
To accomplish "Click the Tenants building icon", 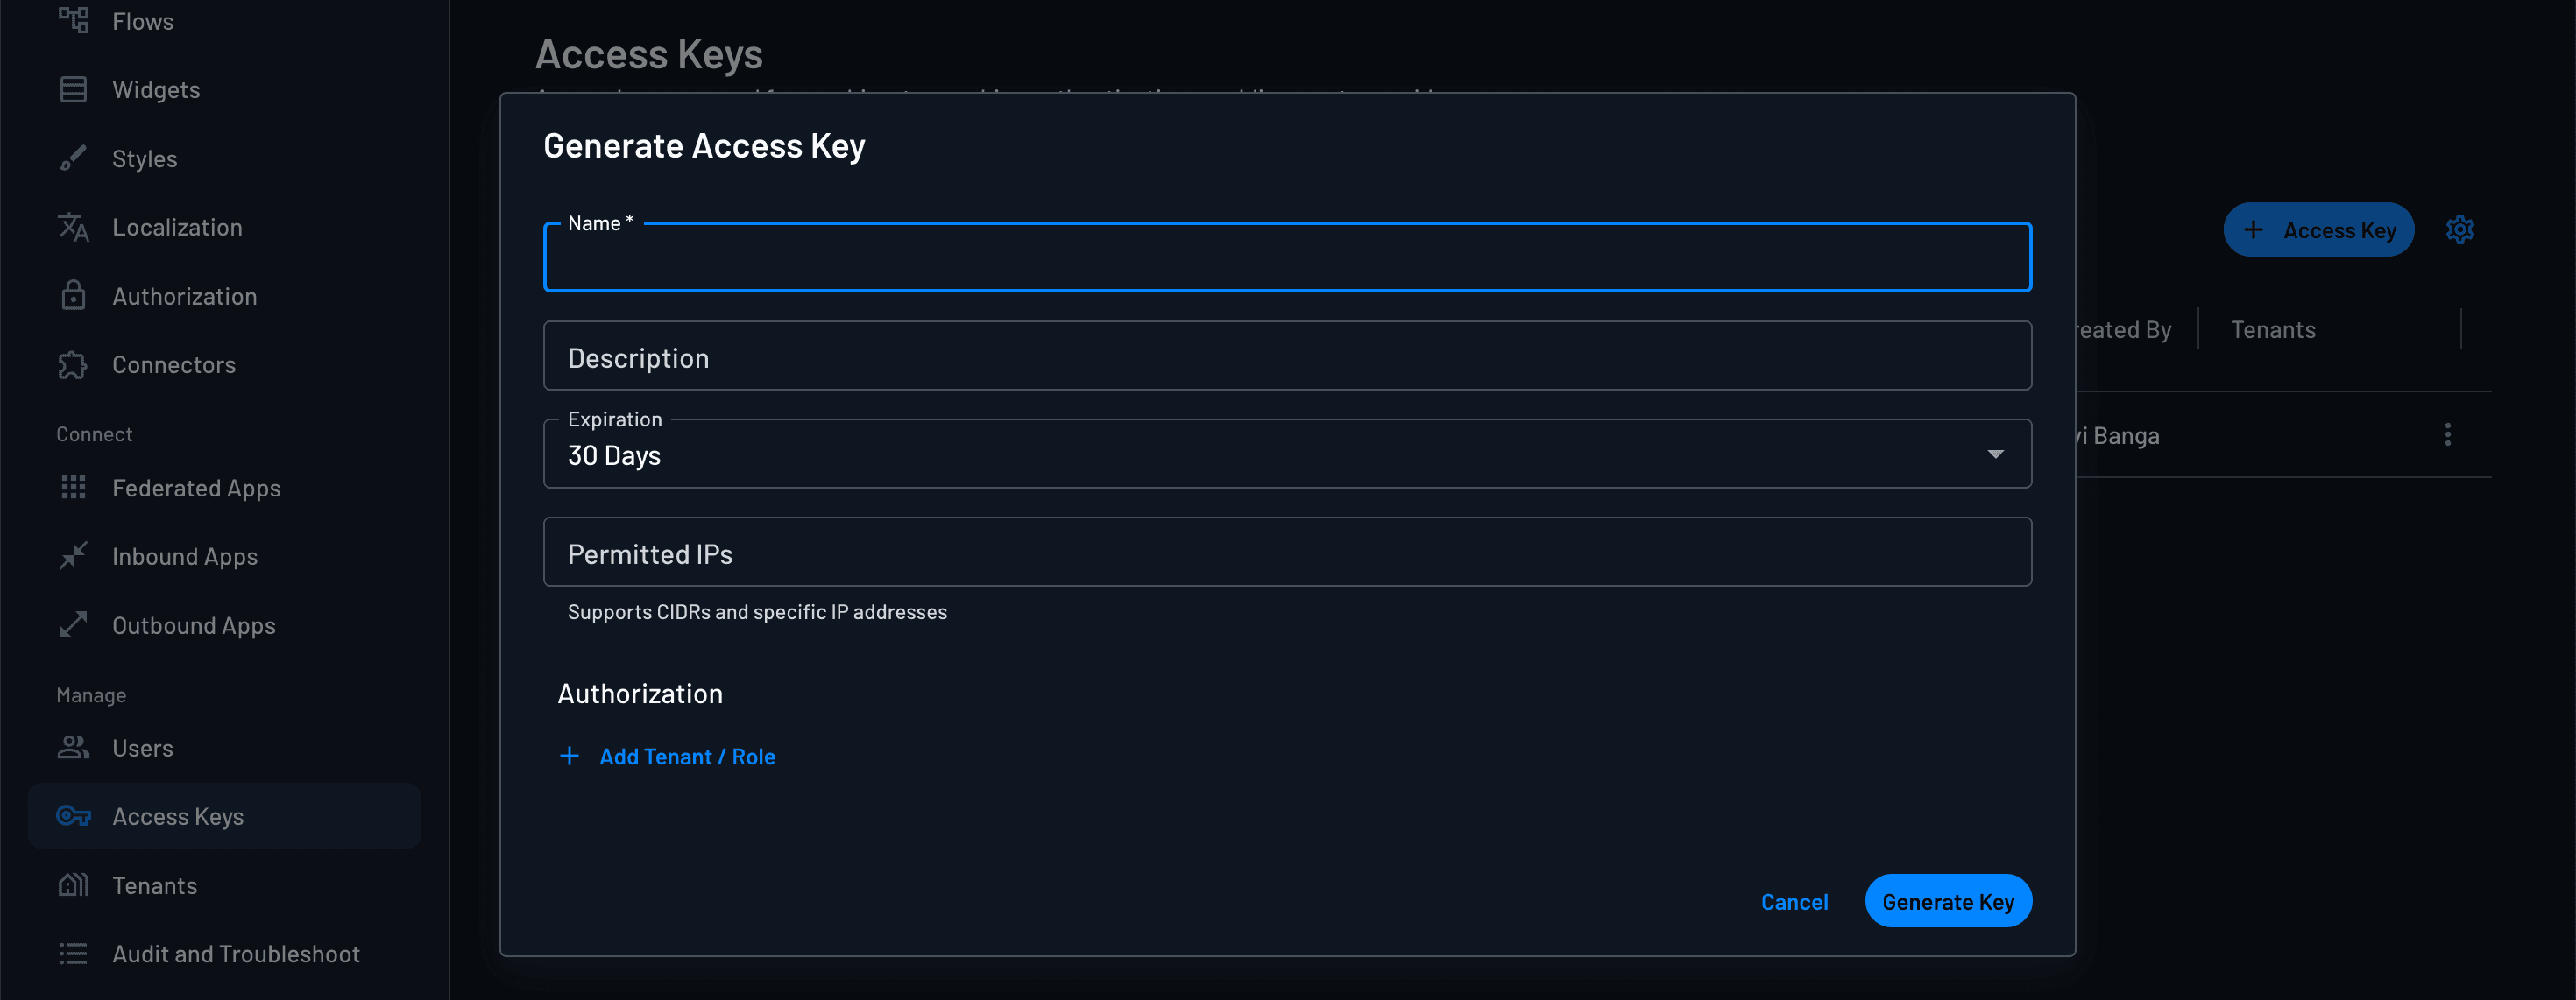I will 73,885.
